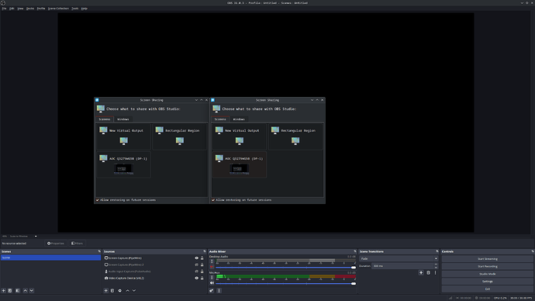The width and height of the screenshot is (535, 301).
Task: Show the Audio Input Capture source
Action: pyautogui.click(x=196, y=272)
